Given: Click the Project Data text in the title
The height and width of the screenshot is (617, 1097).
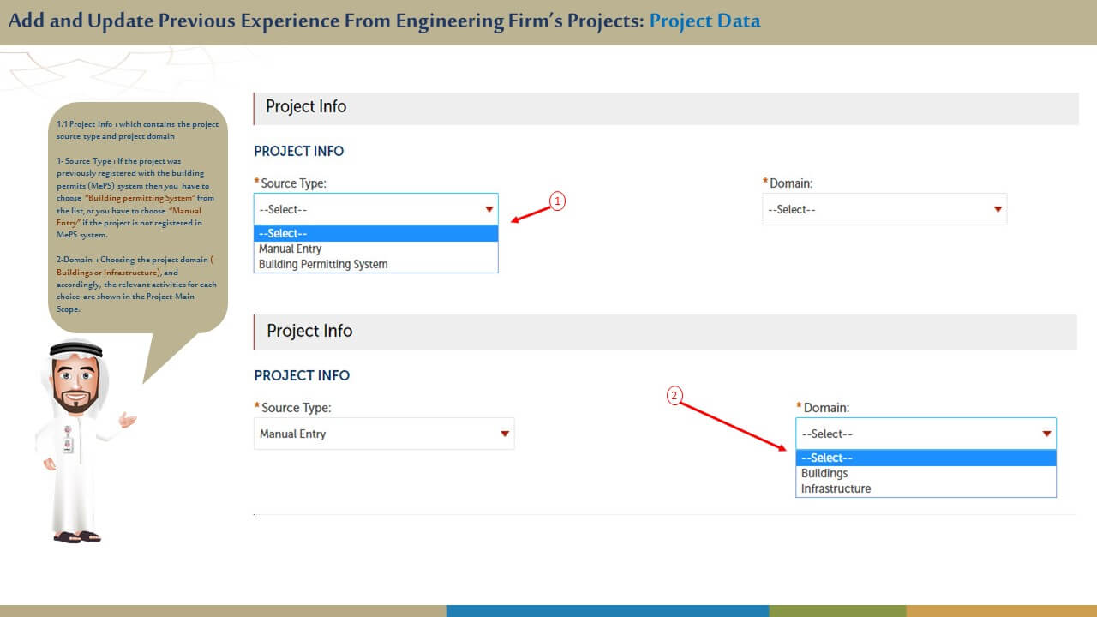Looking at the screenshot, I should click(704, 21).
